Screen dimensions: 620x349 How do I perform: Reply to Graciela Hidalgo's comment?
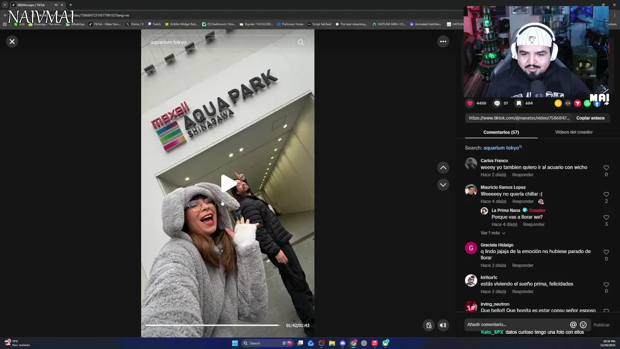pyautogui.click(x=523, y=266)
